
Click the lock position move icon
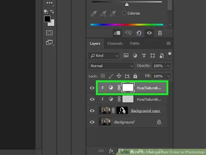point(119,76)
